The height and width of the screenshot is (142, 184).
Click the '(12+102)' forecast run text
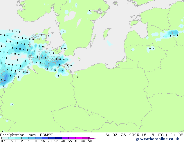[175, 135]
